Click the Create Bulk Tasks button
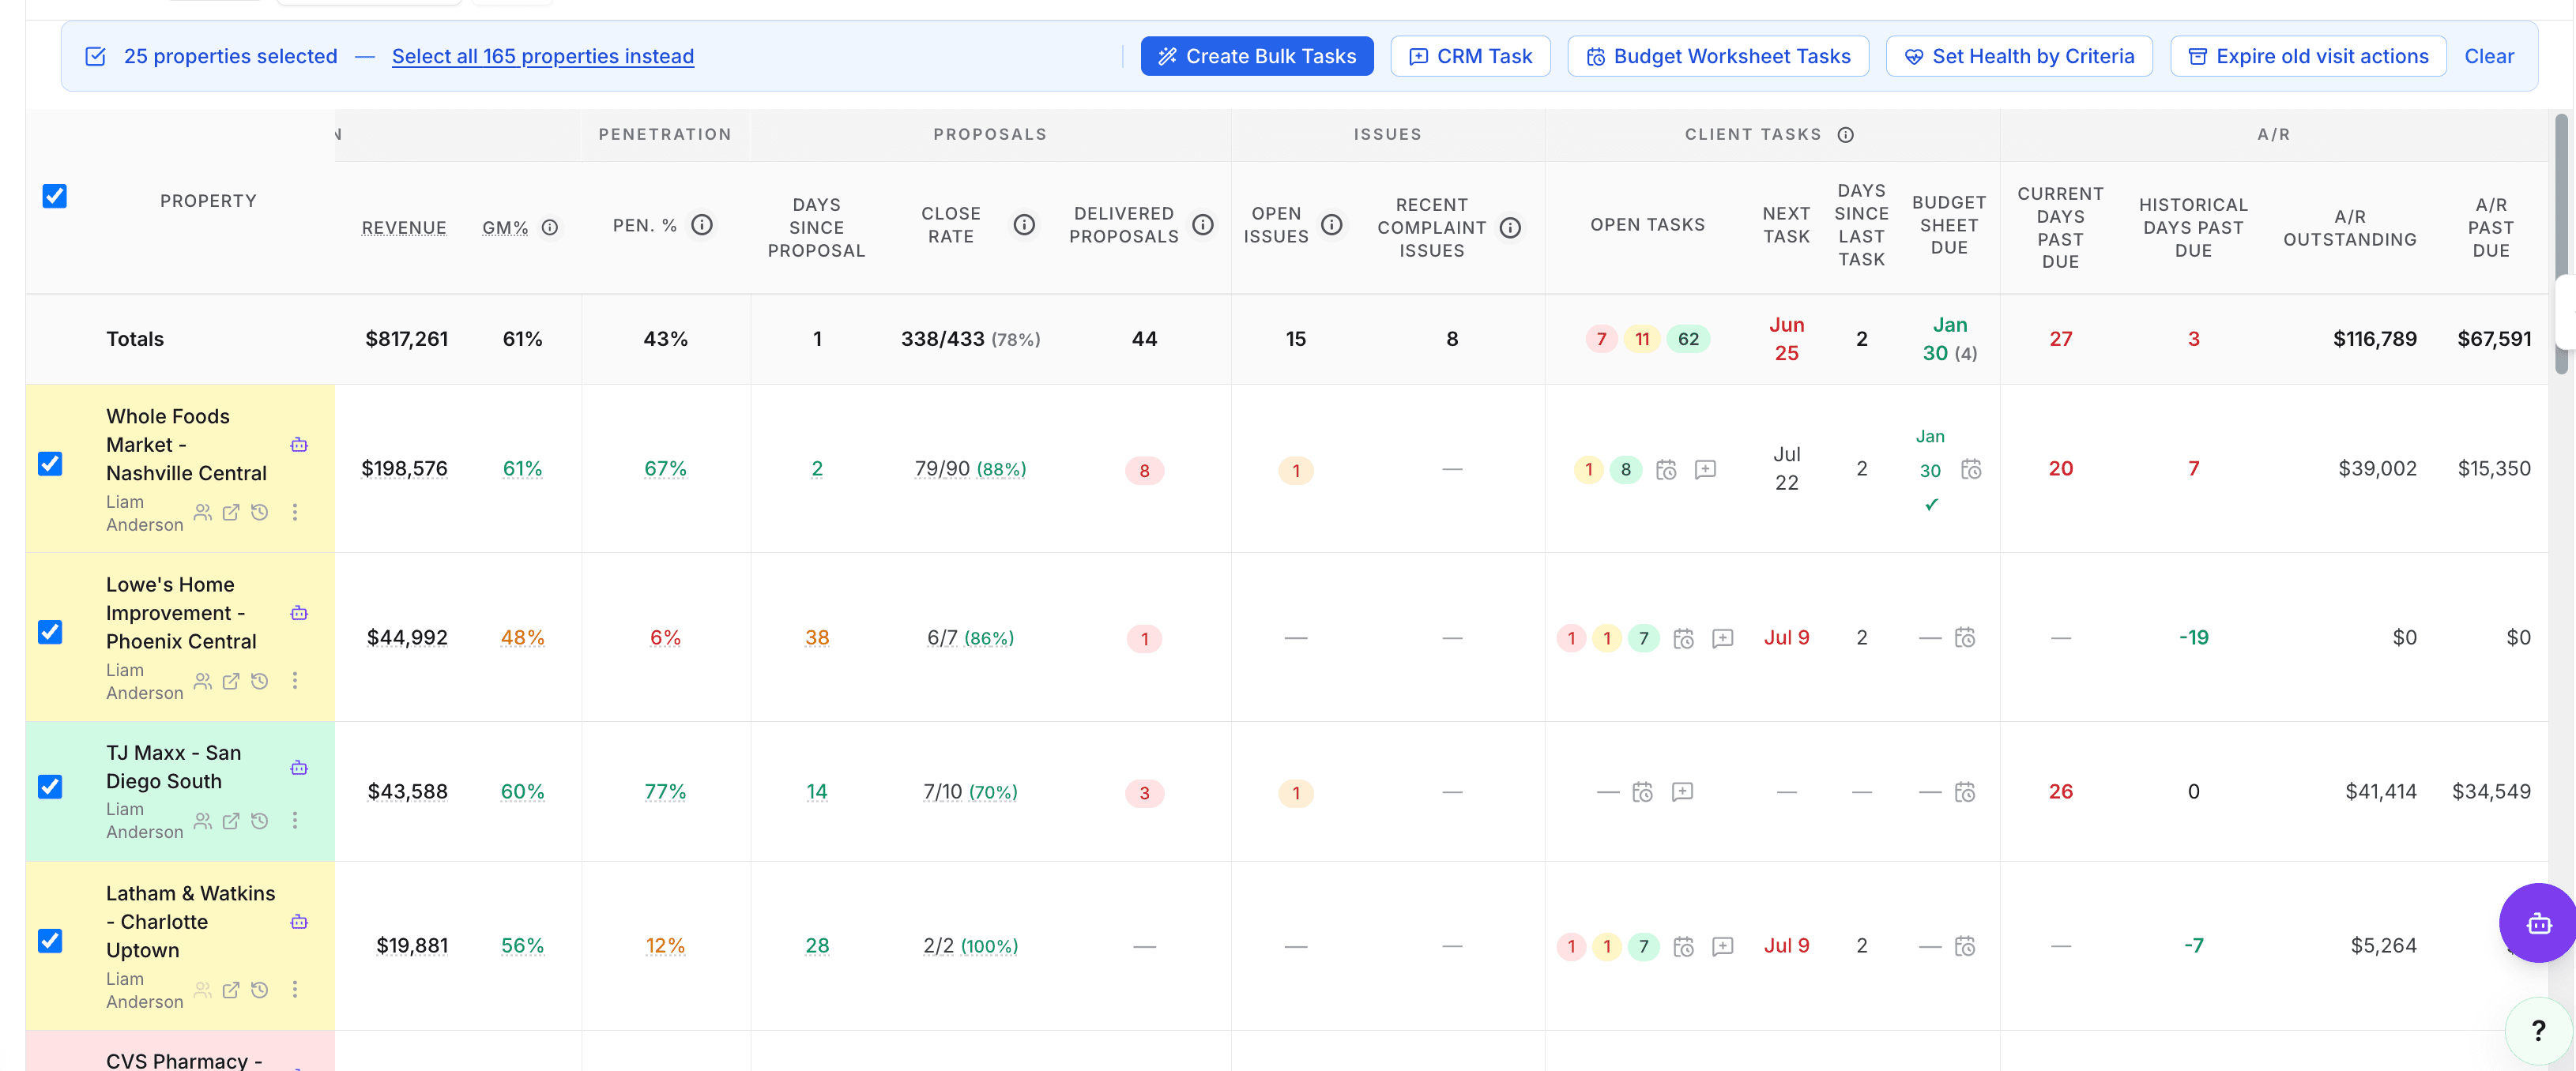2576x1071 pixels. point(1257,56)
